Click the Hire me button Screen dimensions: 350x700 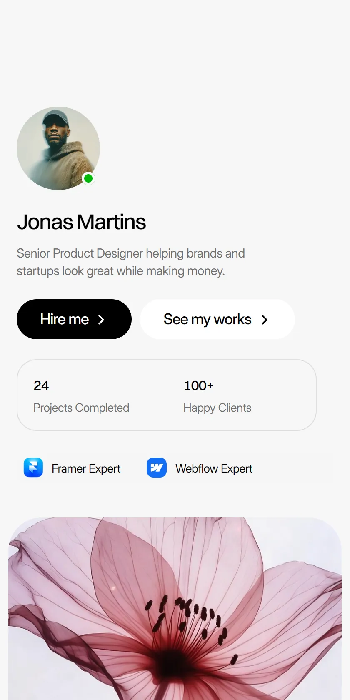(74, 319)
